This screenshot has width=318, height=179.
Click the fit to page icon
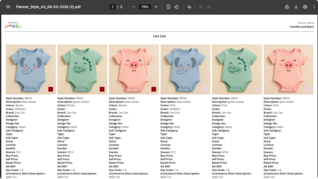pyautogui.click(x=168, y=7)
